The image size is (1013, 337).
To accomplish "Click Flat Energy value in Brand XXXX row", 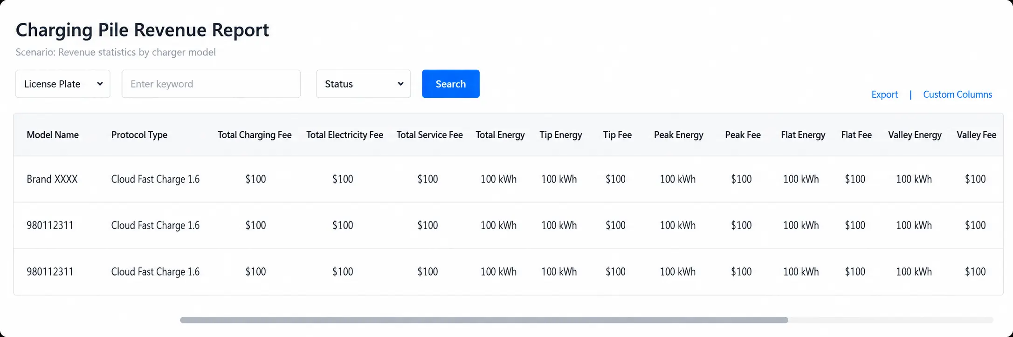I will coord(801,179).
